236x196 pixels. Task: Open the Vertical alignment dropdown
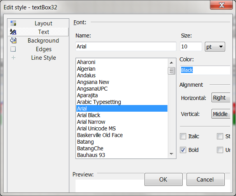[x=220, y=114]
